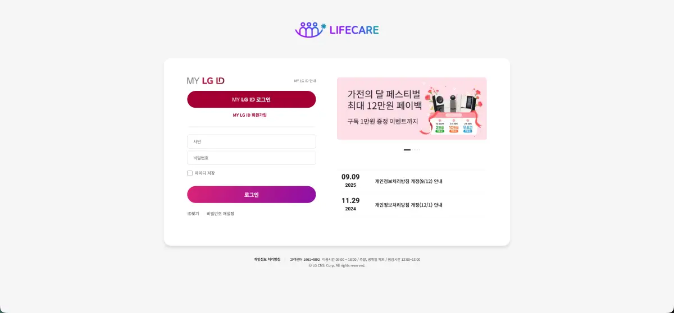The width and height of the screenshot is (674, 313).
Task: Open the 가전의 달 페스티벌 banner
Action: (x=412, y=109)
